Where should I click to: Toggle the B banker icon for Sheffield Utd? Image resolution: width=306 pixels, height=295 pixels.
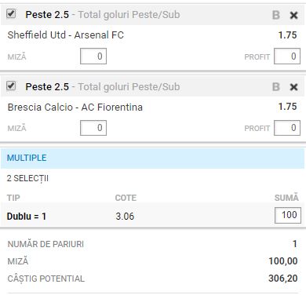(276, 15)
